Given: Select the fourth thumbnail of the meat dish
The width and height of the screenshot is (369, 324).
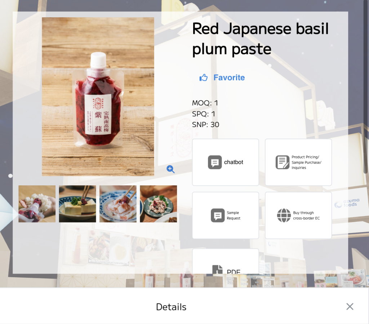Looking at the screenshot, I should (x=158, y=204).
